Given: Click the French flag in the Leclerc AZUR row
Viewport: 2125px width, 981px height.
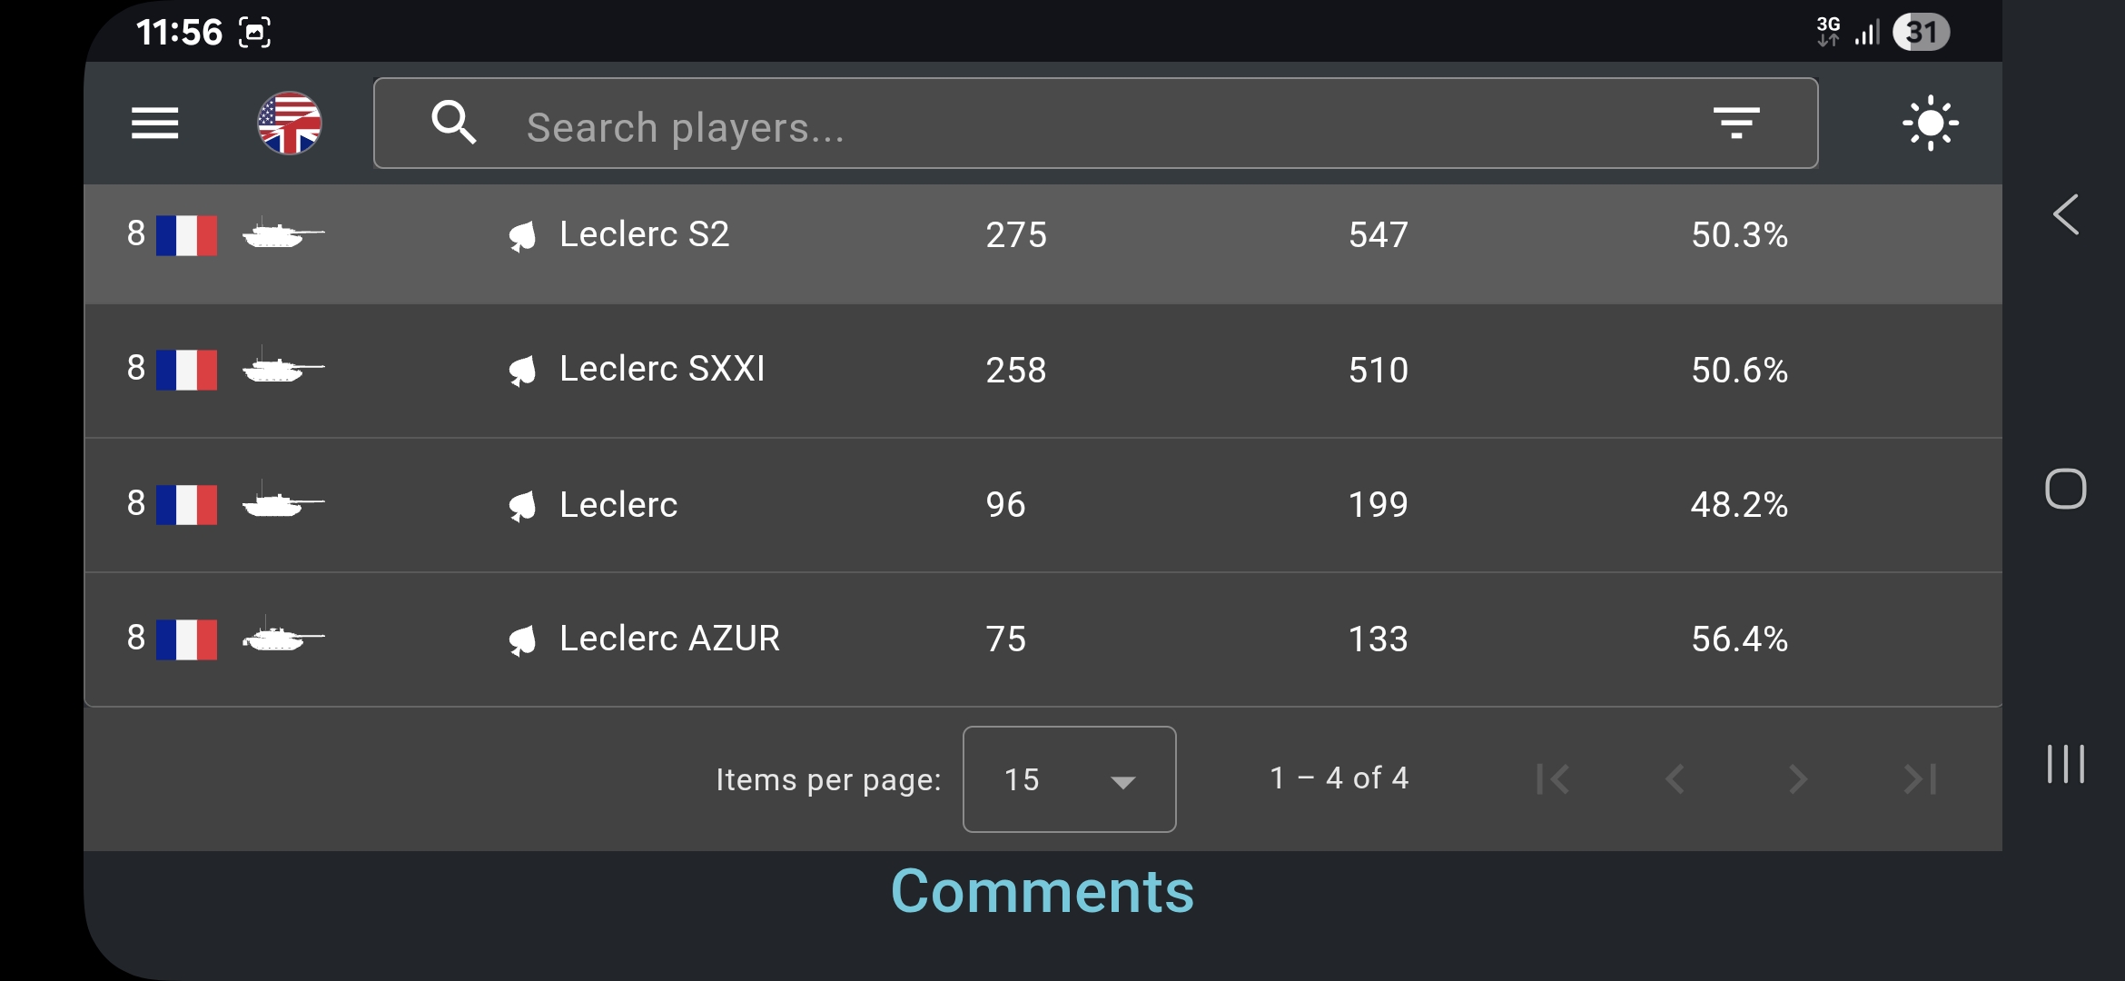Looking at the screenshot, I should point(186,639).
